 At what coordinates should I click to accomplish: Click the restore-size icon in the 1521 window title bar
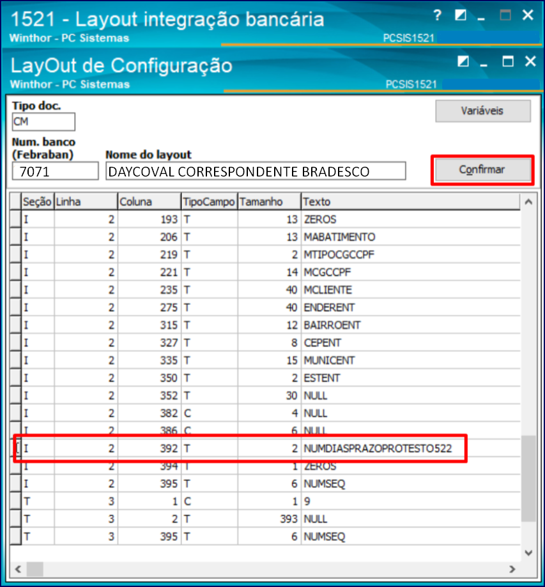tap(461, 15)
